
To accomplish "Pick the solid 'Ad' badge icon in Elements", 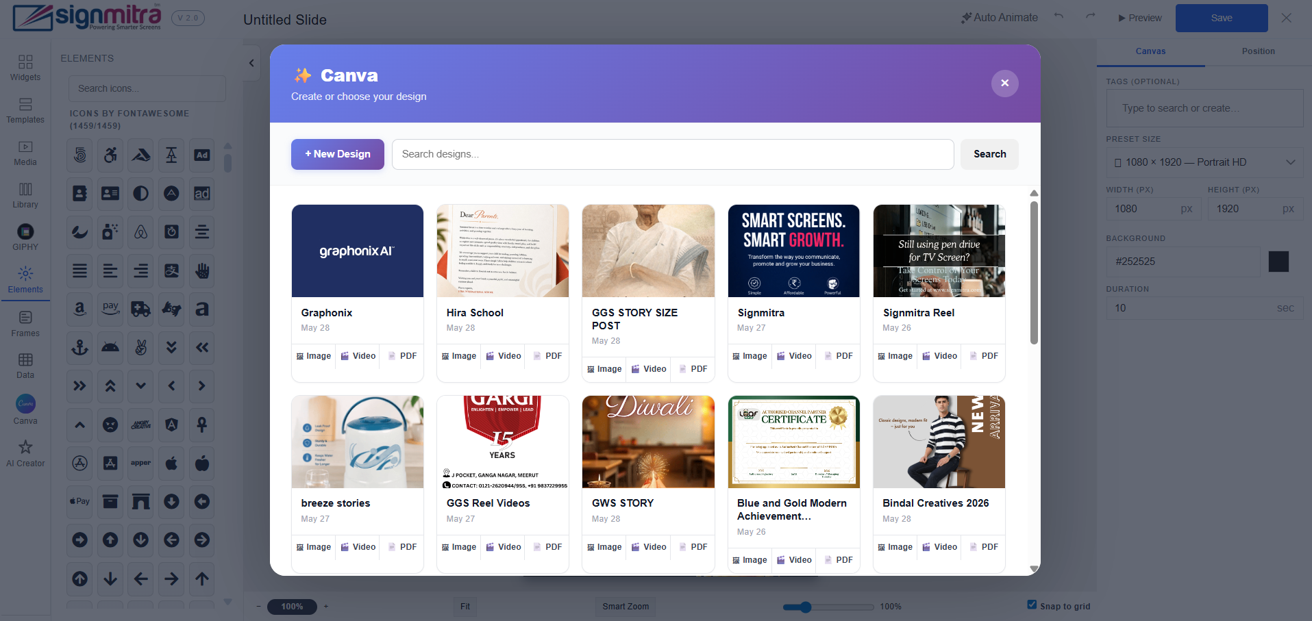I will click(202, 155).
